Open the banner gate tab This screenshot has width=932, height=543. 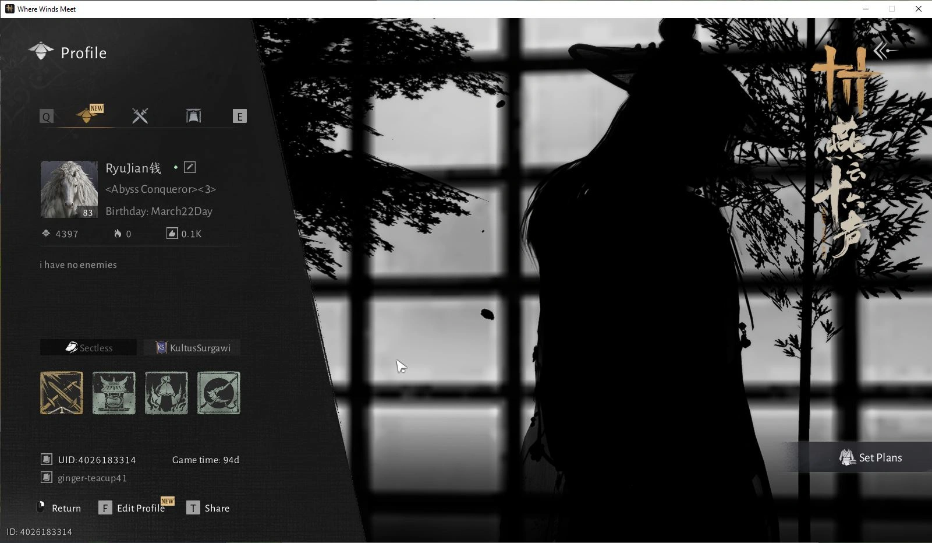click(x=193, y=116)
